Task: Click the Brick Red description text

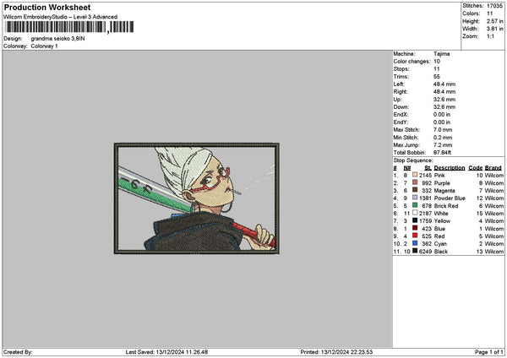Action: (x=446, y=206)
